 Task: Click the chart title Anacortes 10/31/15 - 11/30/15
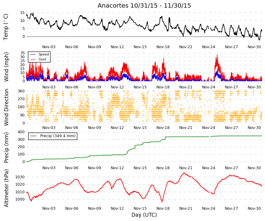(x=144, y=5)
